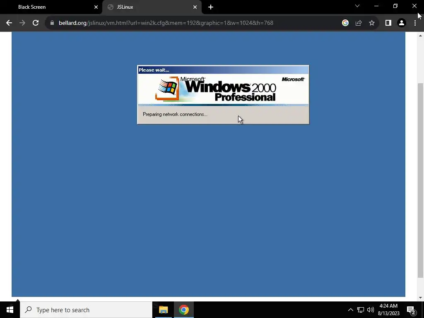Bookmark this page with the star icon
The image size is (424, 318).
372,23
